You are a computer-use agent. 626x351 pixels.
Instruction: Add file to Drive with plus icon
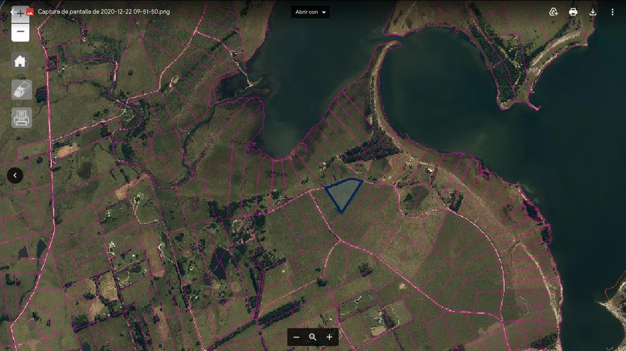click(553, 12)
